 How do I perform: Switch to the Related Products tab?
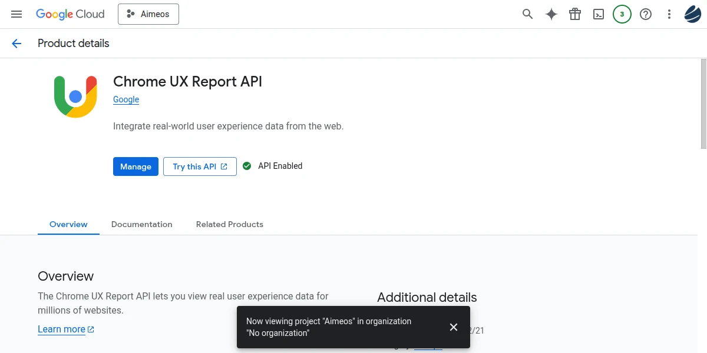pos(230,224)
